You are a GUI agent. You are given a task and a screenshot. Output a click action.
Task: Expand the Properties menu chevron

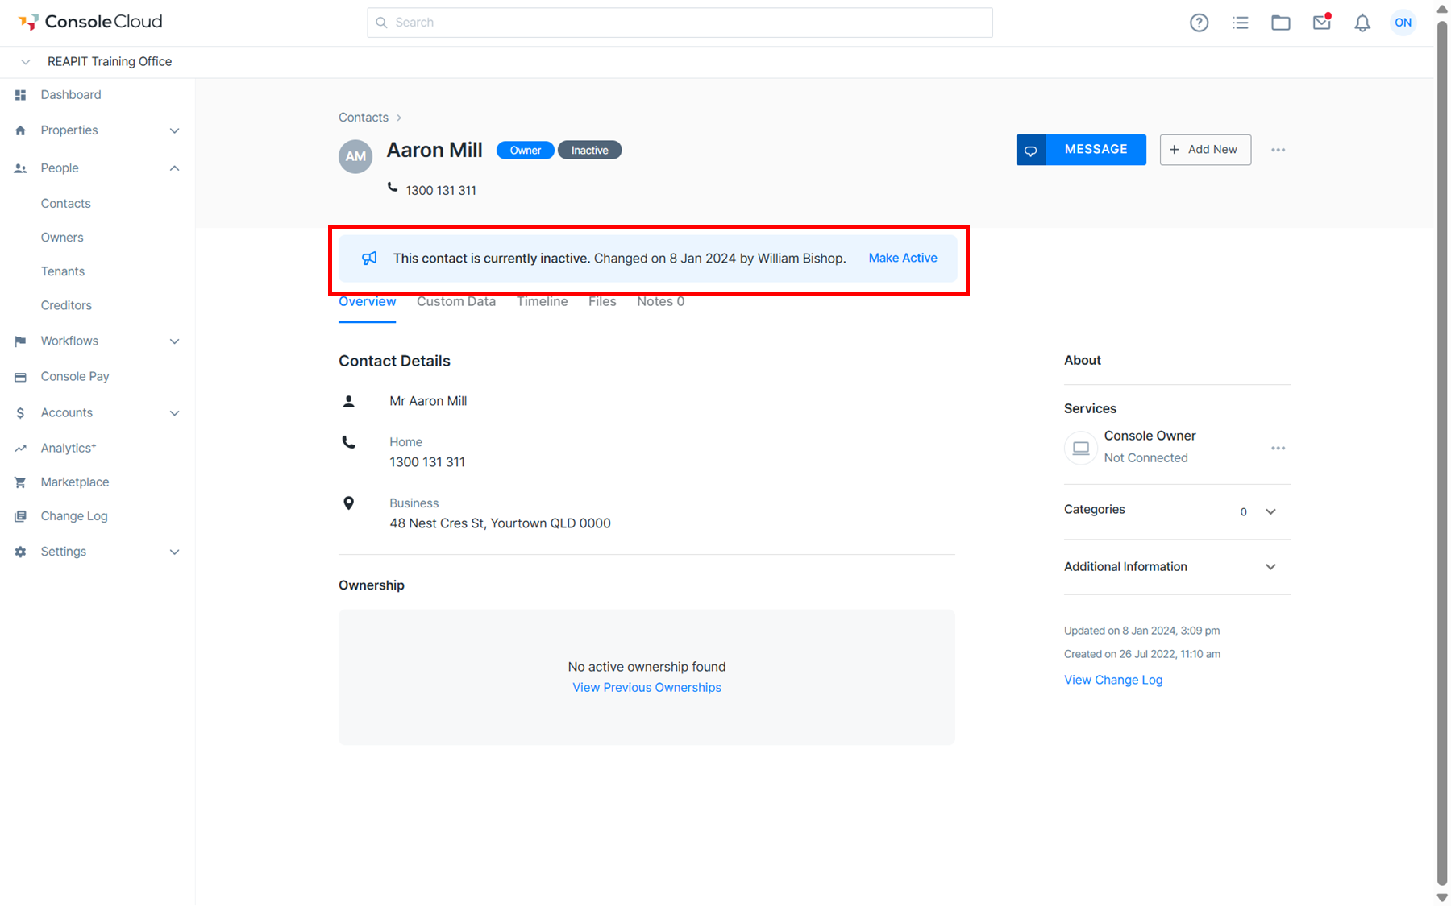click(x=174, y=130)
